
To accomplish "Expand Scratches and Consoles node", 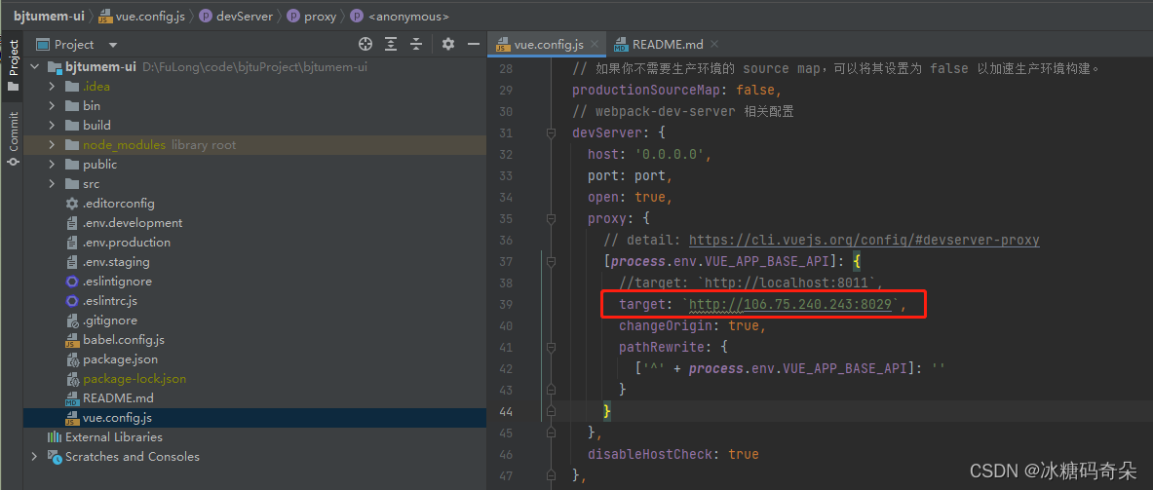I will (x=34, y=456).
